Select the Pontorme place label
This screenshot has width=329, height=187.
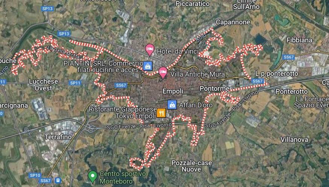(x=214, y=89)
